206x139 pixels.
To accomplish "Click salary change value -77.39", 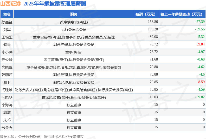I will [x=200, y=22].
